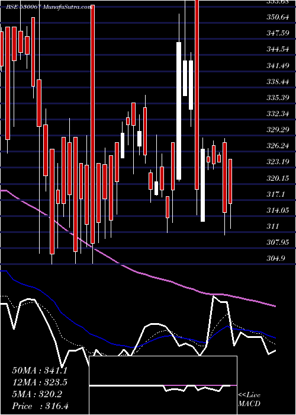Click the 50MA : 341.1 readout
Viewport: 296px width, 415px height.
point(40,371)
